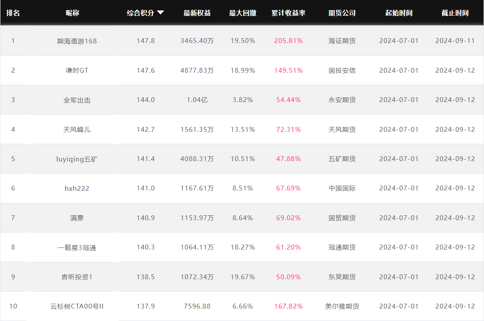
Task: Select drawdown value 3.82%
Action: (x=243, y=100)
